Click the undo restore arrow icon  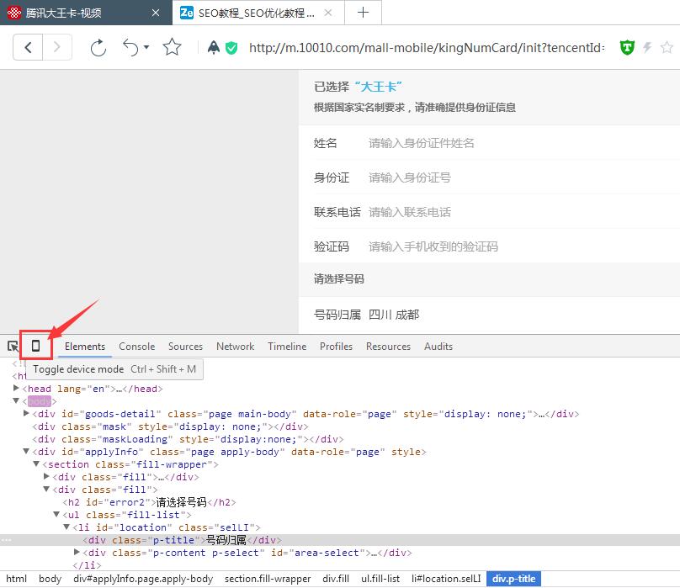click(130, 47)
